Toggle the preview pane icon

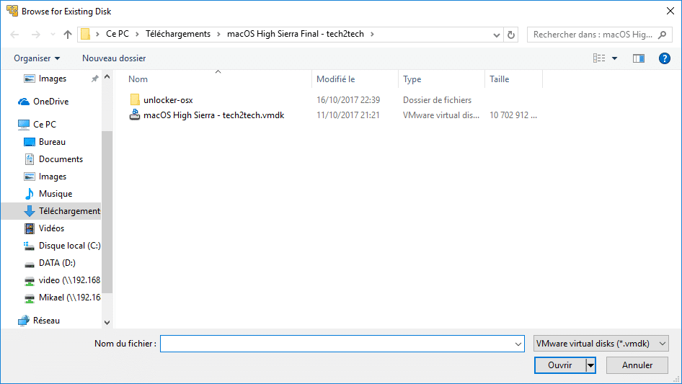point(638,58)
